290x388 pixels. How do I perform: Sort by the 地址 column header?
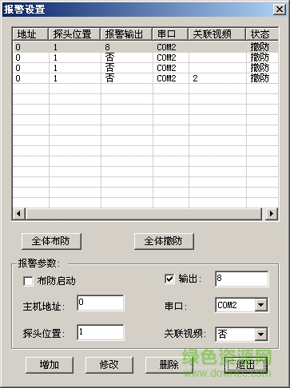click(30, 34)
